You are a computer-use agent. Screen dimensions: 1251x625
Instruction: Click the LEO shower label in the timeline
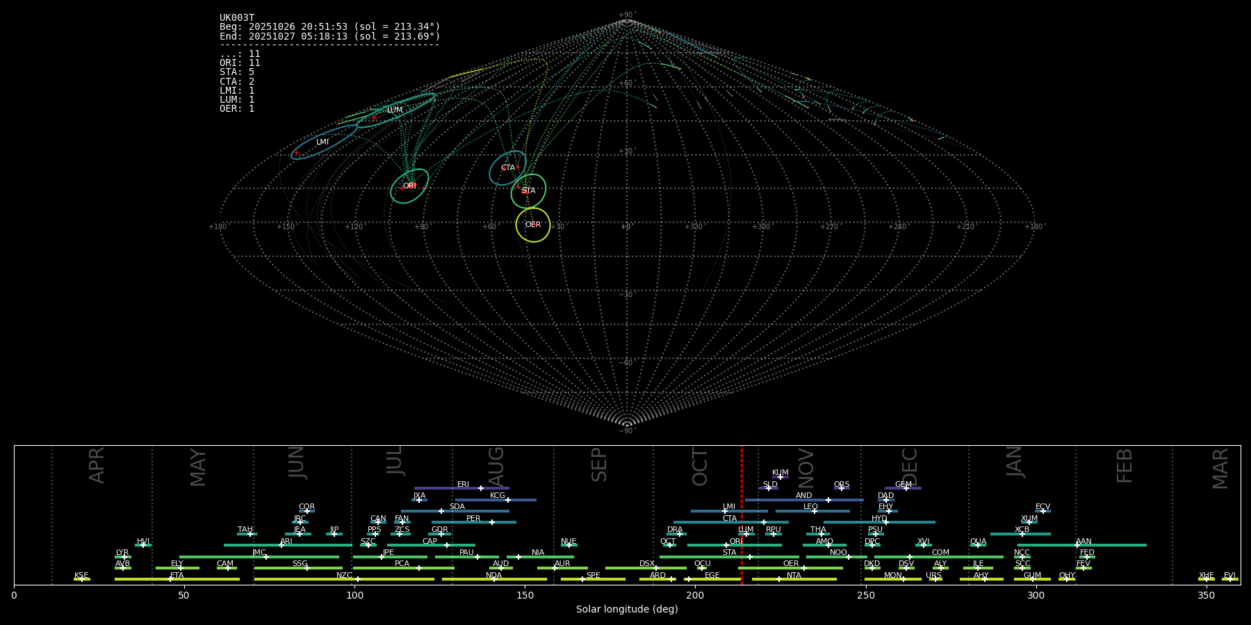[x=810, y=506]
